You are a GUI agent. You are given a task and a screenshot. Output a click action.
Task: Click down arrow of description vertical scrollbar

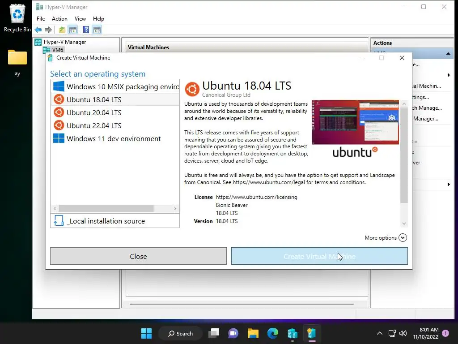404,224
